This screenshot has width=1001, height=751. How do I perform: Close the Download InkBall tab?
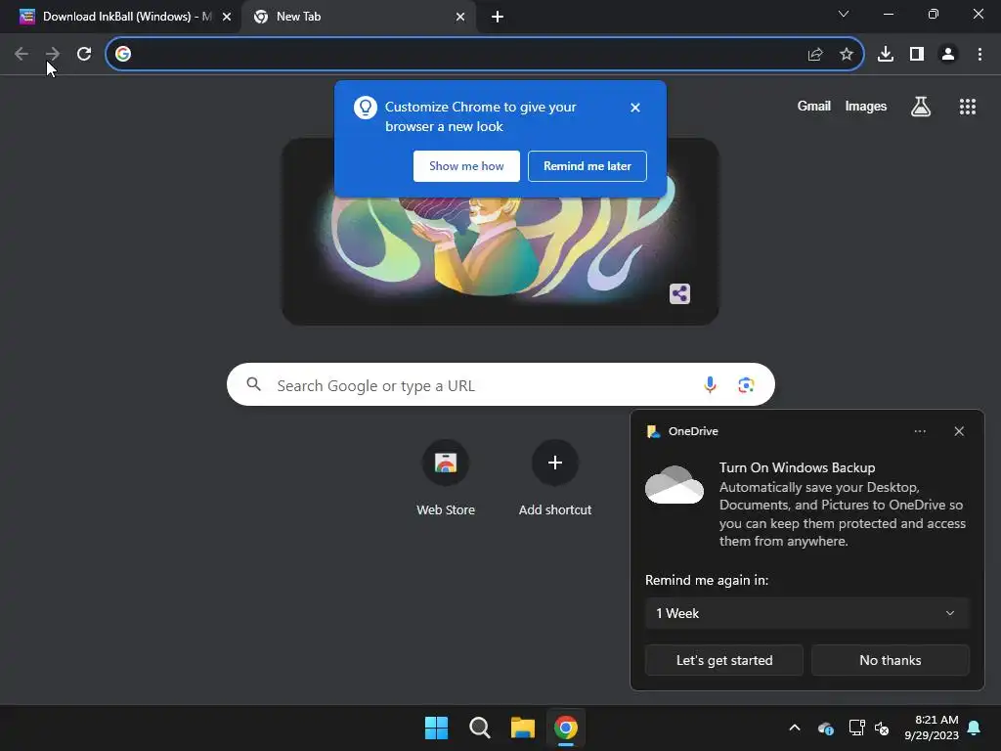coord(227,18)
